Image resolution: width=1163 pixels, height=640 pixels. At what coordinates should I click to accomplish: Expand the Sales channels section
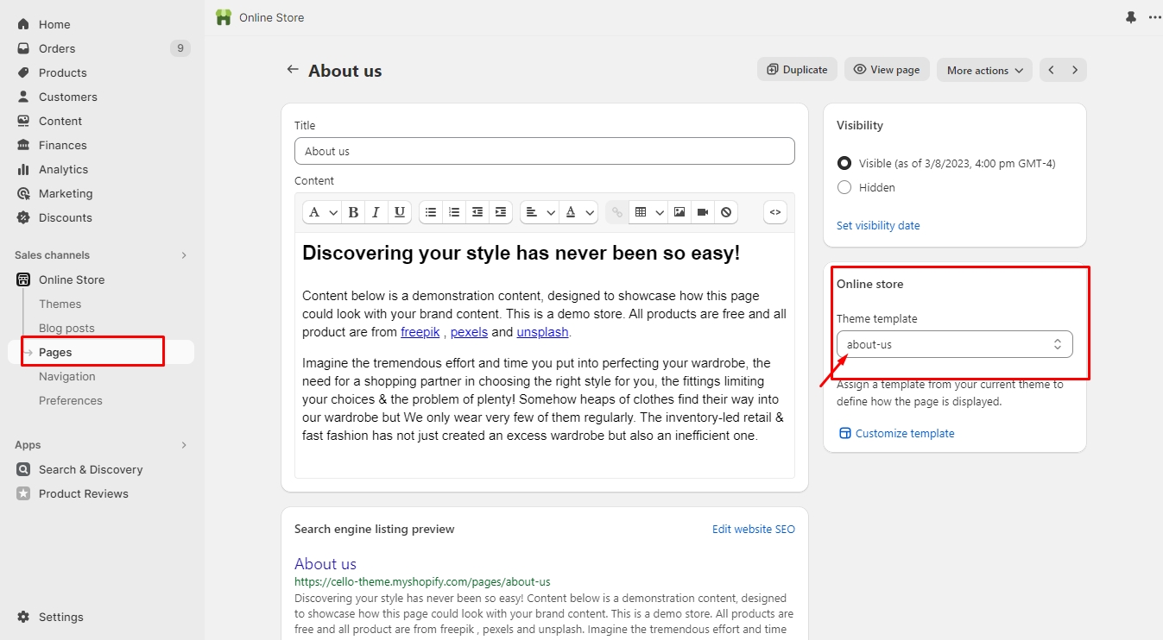184,255
